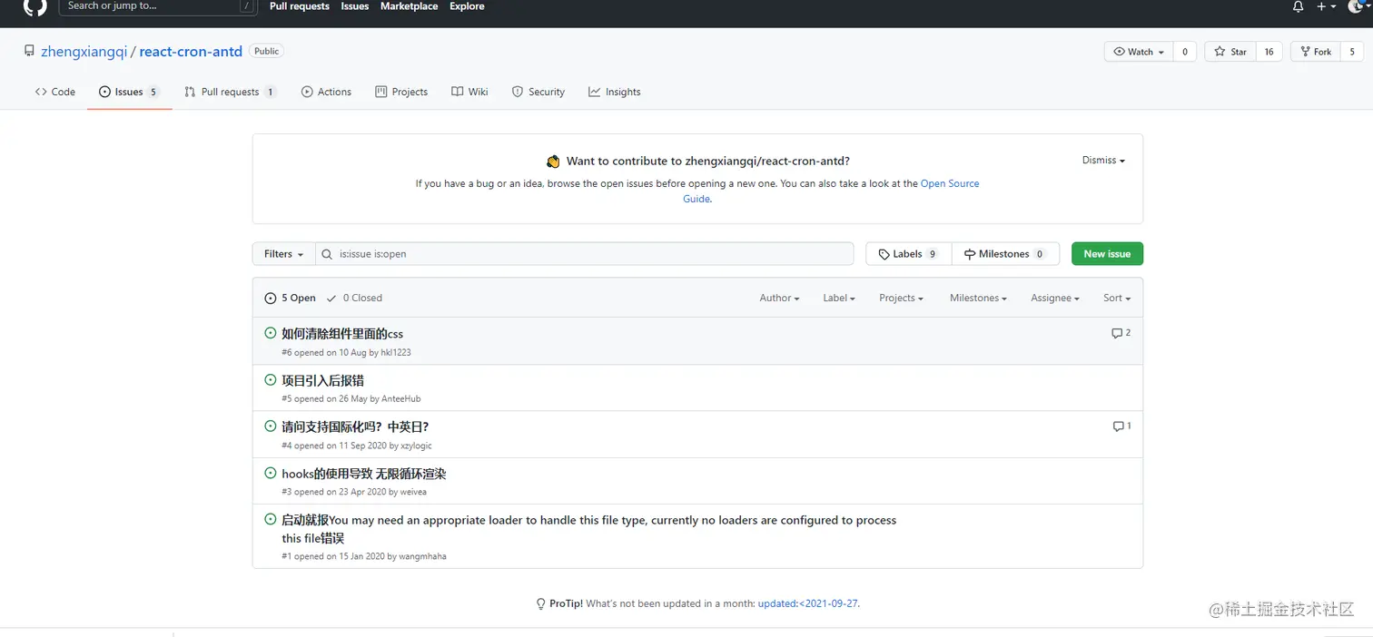Switch to the Code tab
Viewport: 1373px width, 637px height.
55,92
